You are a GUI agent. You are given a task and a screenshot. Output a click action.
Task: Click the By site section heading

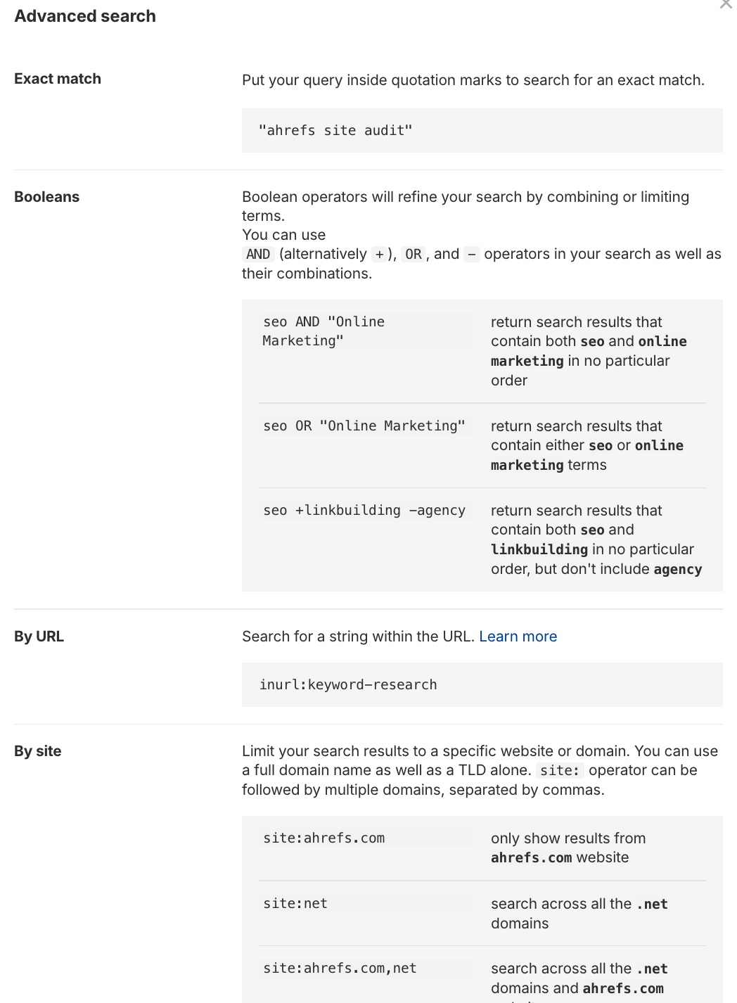(x=37, y=750)
